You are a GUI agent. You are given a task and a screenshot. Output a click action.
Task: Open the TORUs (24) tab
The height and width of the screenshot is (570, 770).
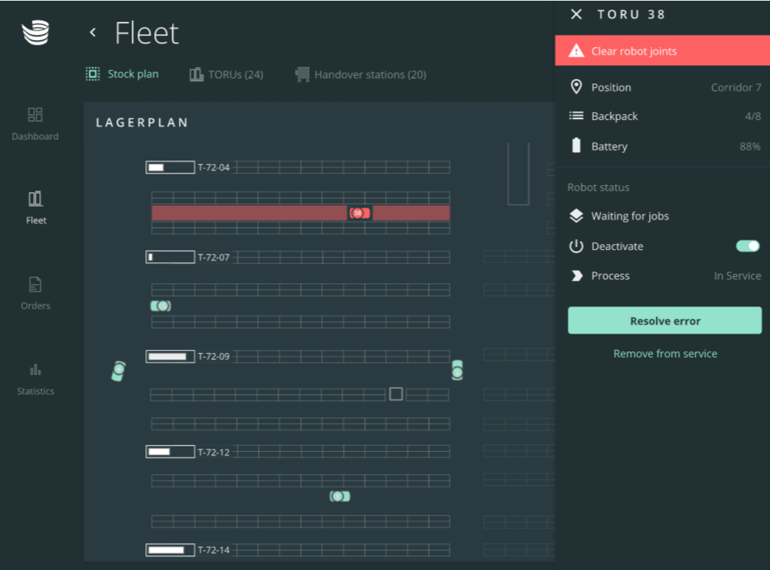click(x=226, y=75)
